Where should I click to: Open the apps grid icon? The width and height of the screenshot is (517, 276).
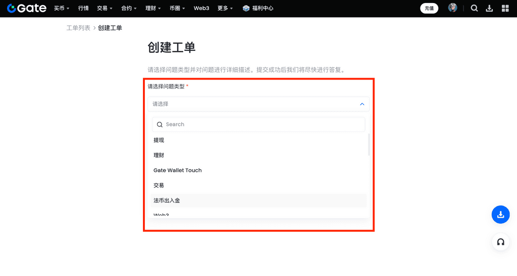coord(505,8)
